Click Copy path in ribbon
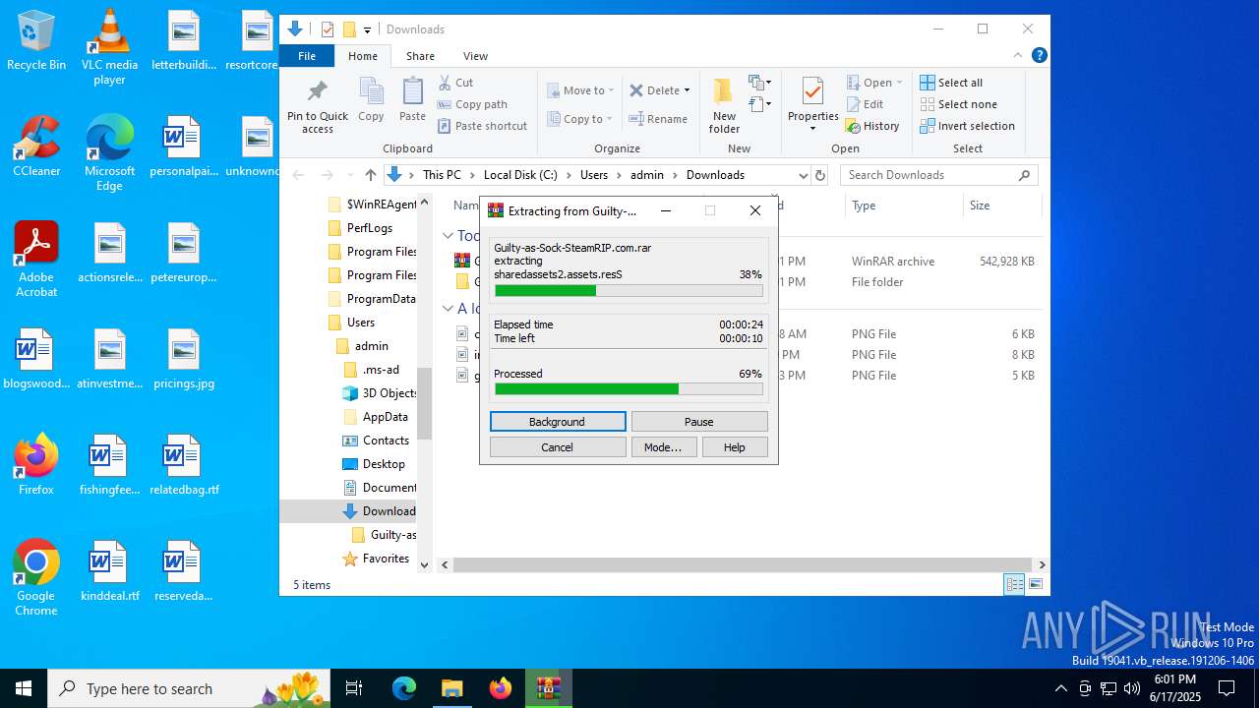 473,104
